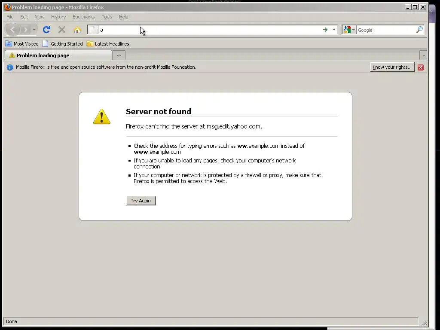Select the Problem loading page tab
The image size is (440, 330).
(58, 55)
